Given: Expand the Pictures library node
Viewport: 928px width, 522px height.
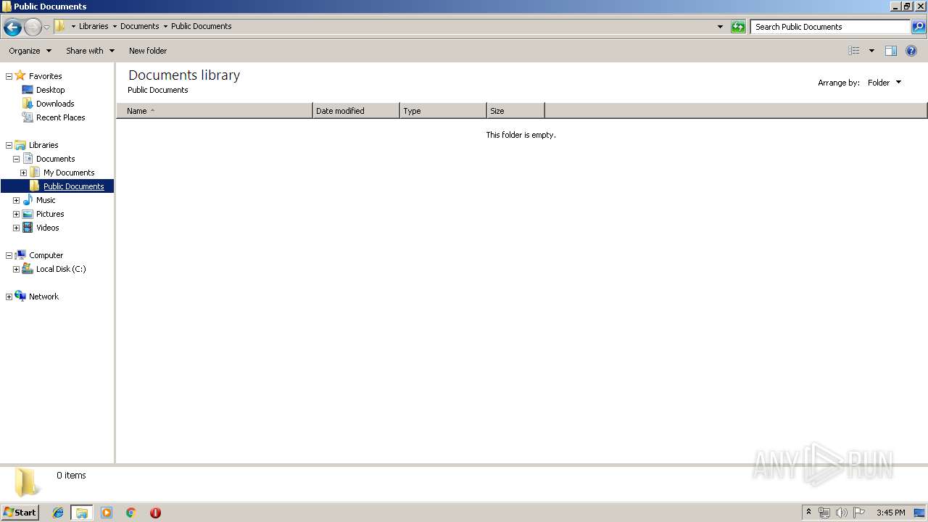Looking at the screenshot, I should pyautogui.click(x=16, y=214).
